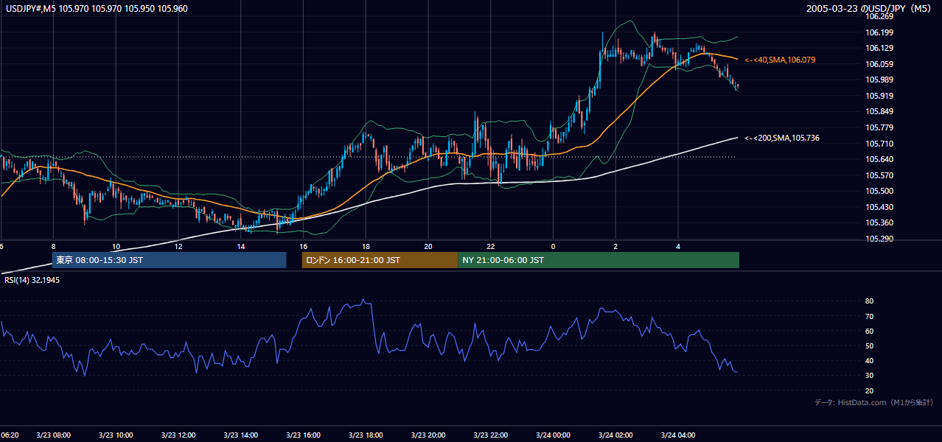Click hour marker 0 under price chart
Viewport: 942px width, 442px height.
[x=553, y=246]
